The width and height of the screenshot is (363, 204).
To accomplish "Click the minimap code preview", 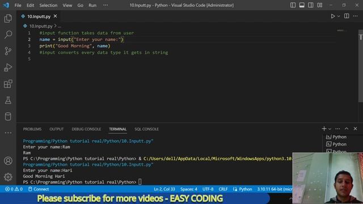I will point(341,31).
